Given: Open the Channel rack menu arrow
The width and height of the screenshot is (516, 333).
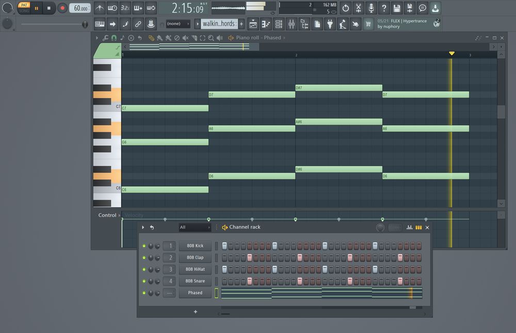Looking at the screenshot, I should pos(142,227).
